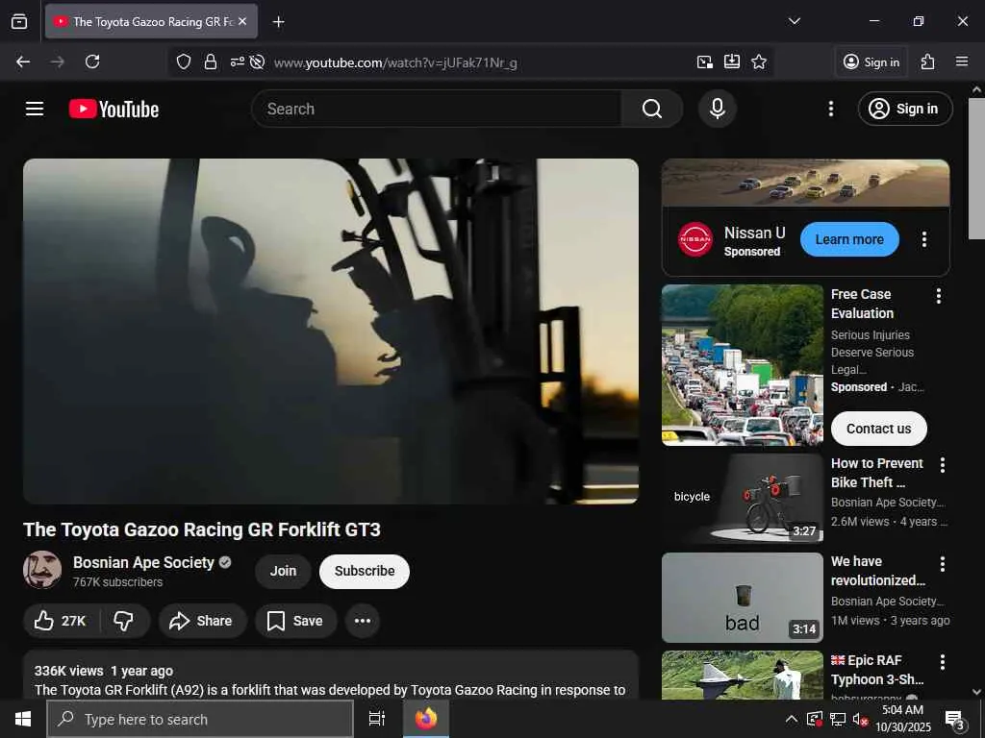Expand the list all tabs dropdown

click(x=794, y=21)
